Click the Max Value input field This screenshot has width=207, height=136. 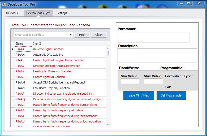(153, 81)
